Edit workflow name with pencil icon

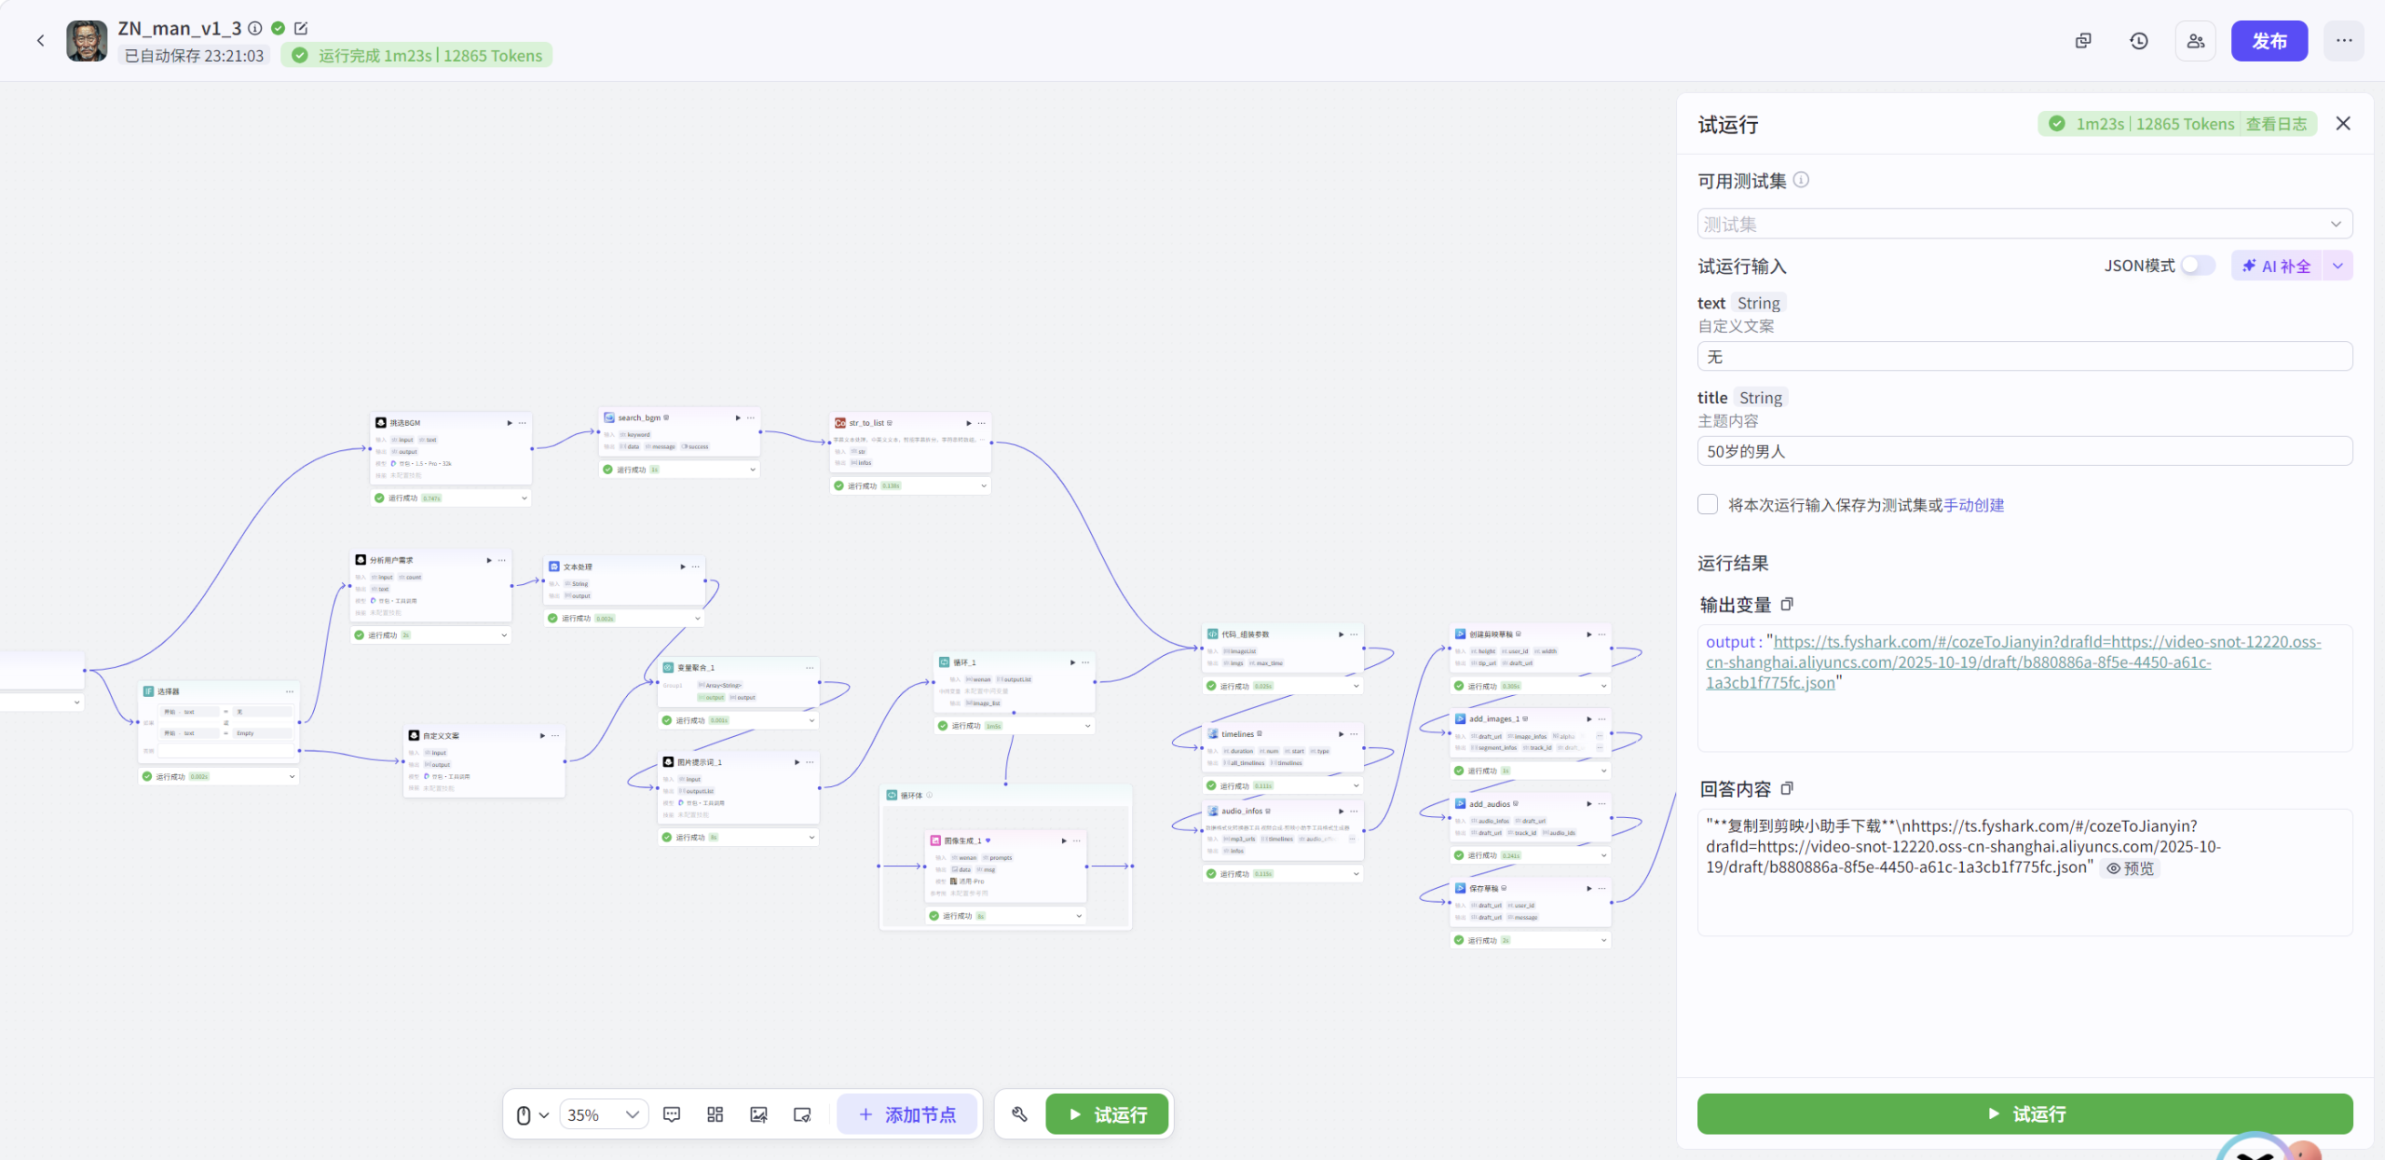coord(301,28)
